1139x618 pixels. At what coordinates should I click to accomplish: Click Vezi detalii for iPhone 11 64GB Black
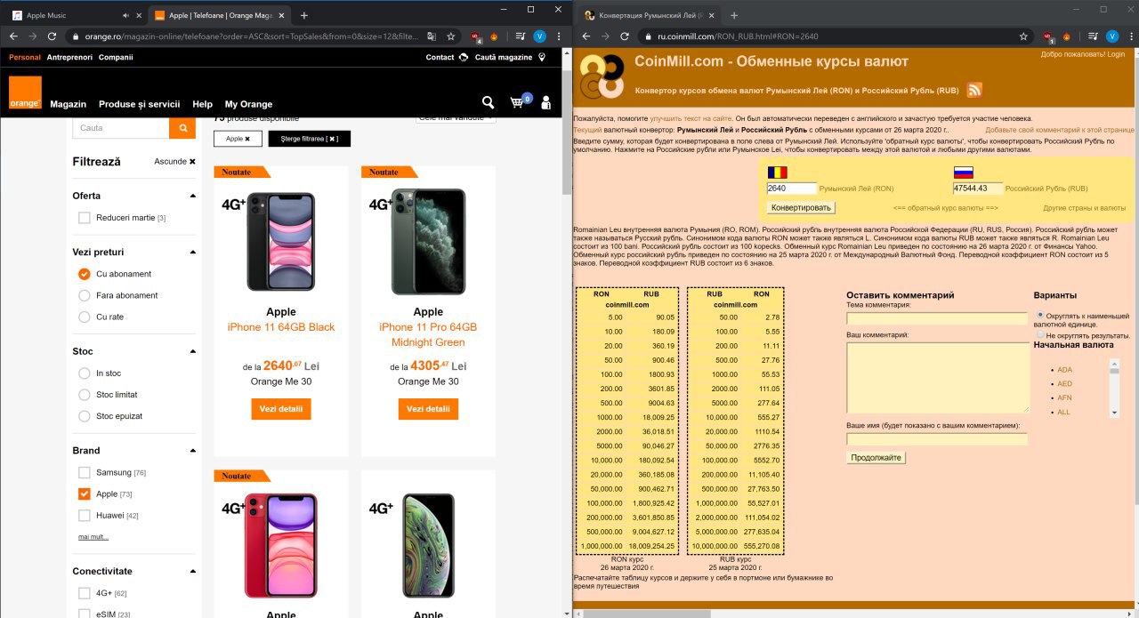click(281, 409)
